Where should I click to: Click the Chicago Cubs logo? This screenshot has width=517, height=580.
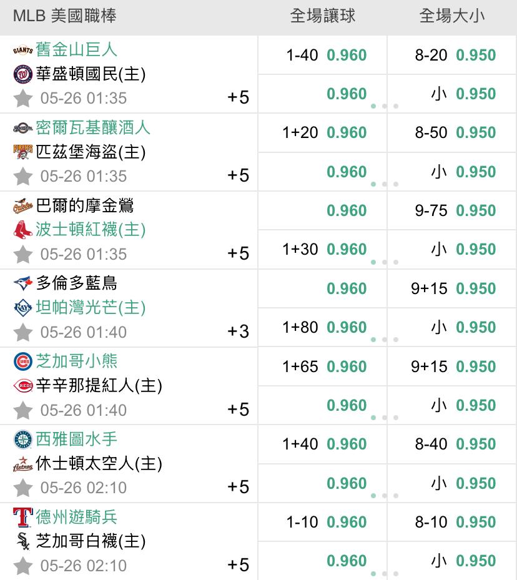[x=23, y=361]
